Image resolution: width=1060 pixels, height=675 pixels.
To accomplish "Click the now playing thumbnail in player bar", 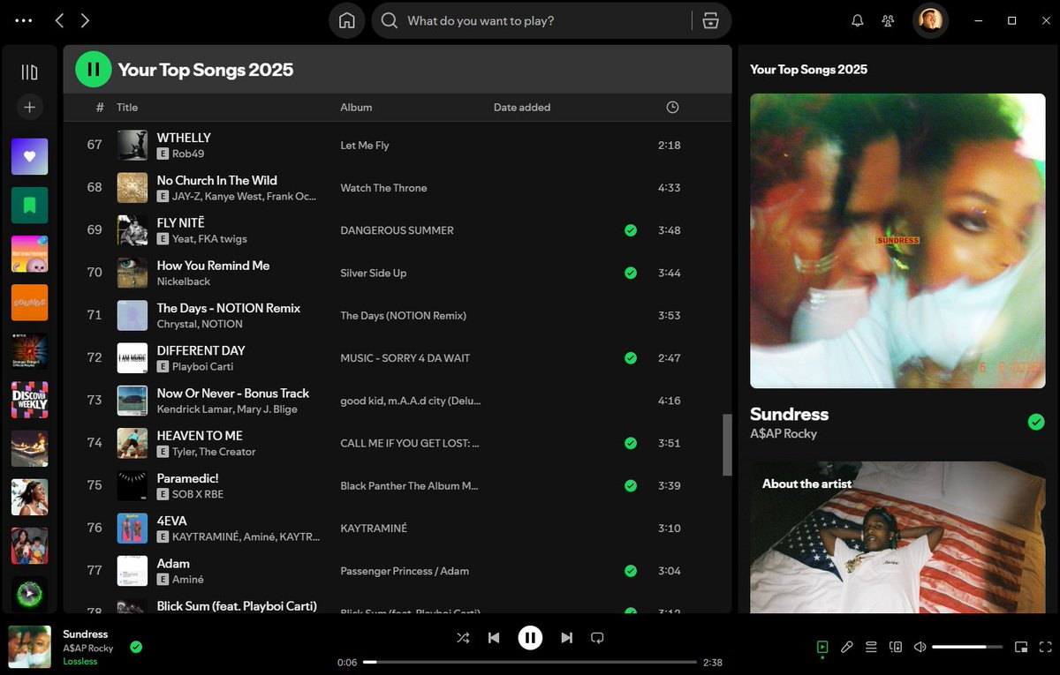I will (30, 646).
